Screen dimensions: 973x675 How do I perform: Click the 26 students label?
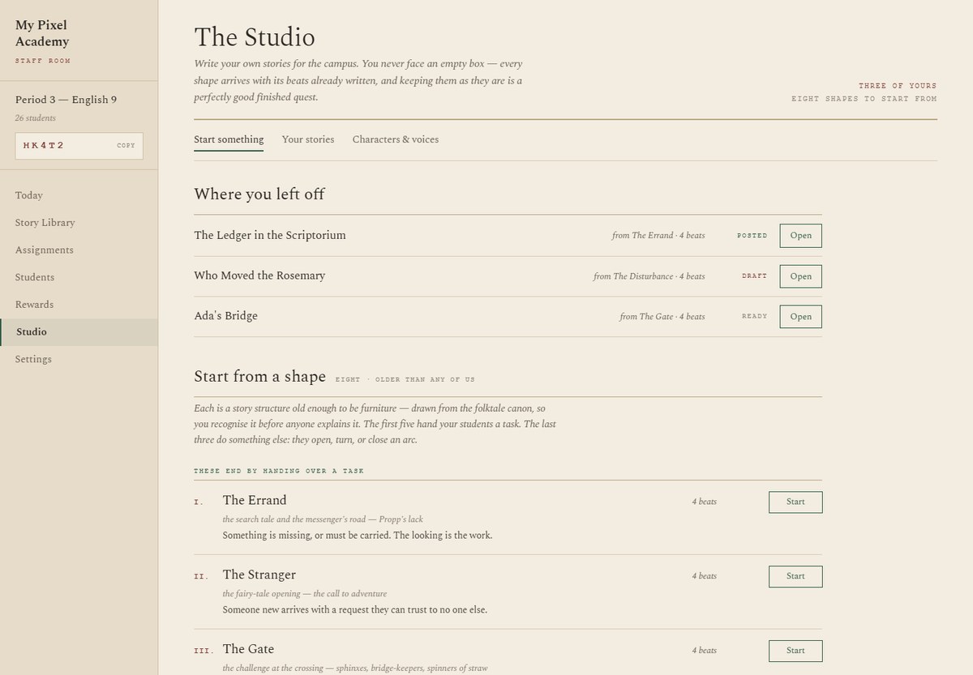pos(35,118)
